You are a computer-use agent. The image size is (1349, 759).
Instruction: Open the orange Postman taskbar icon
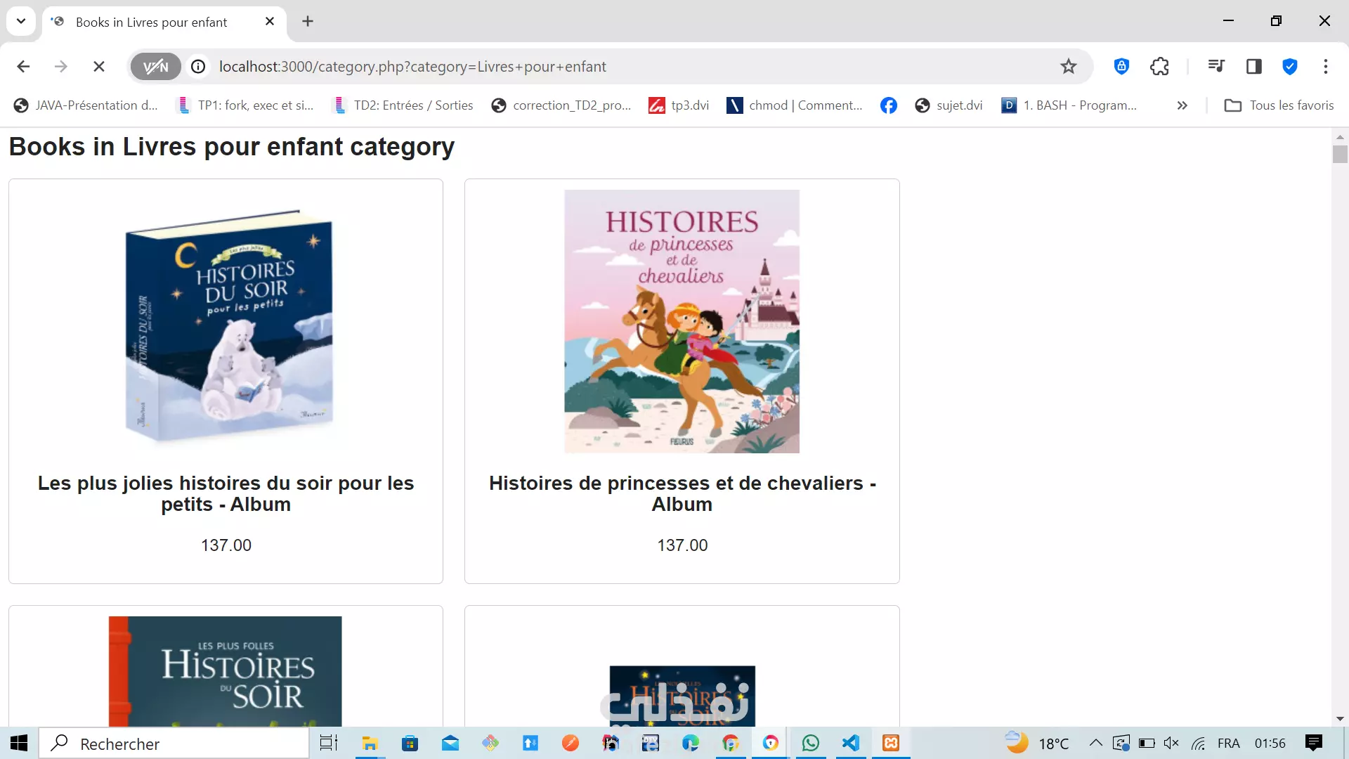click(571, 743)
